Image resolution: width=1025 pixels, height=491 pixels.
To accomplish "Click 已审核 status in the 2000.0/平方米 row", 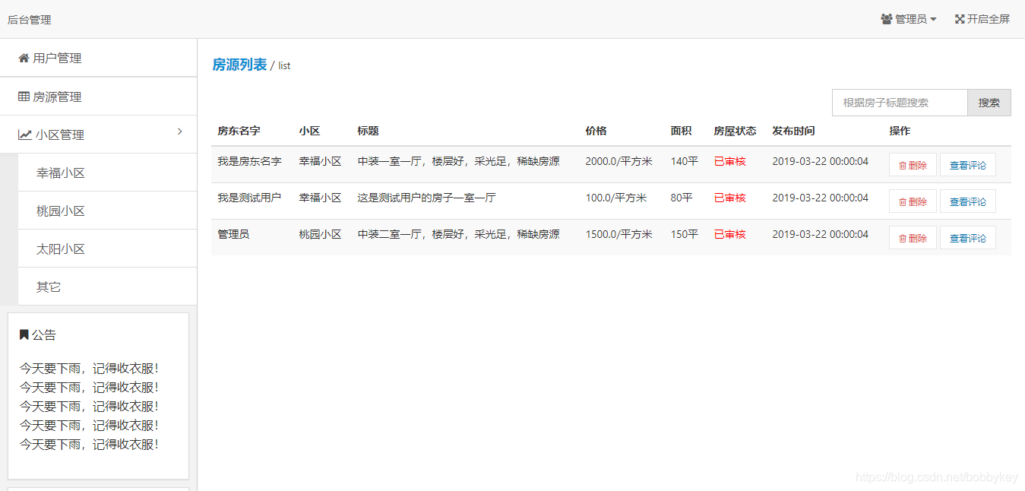I will click(x=730, y=161).
